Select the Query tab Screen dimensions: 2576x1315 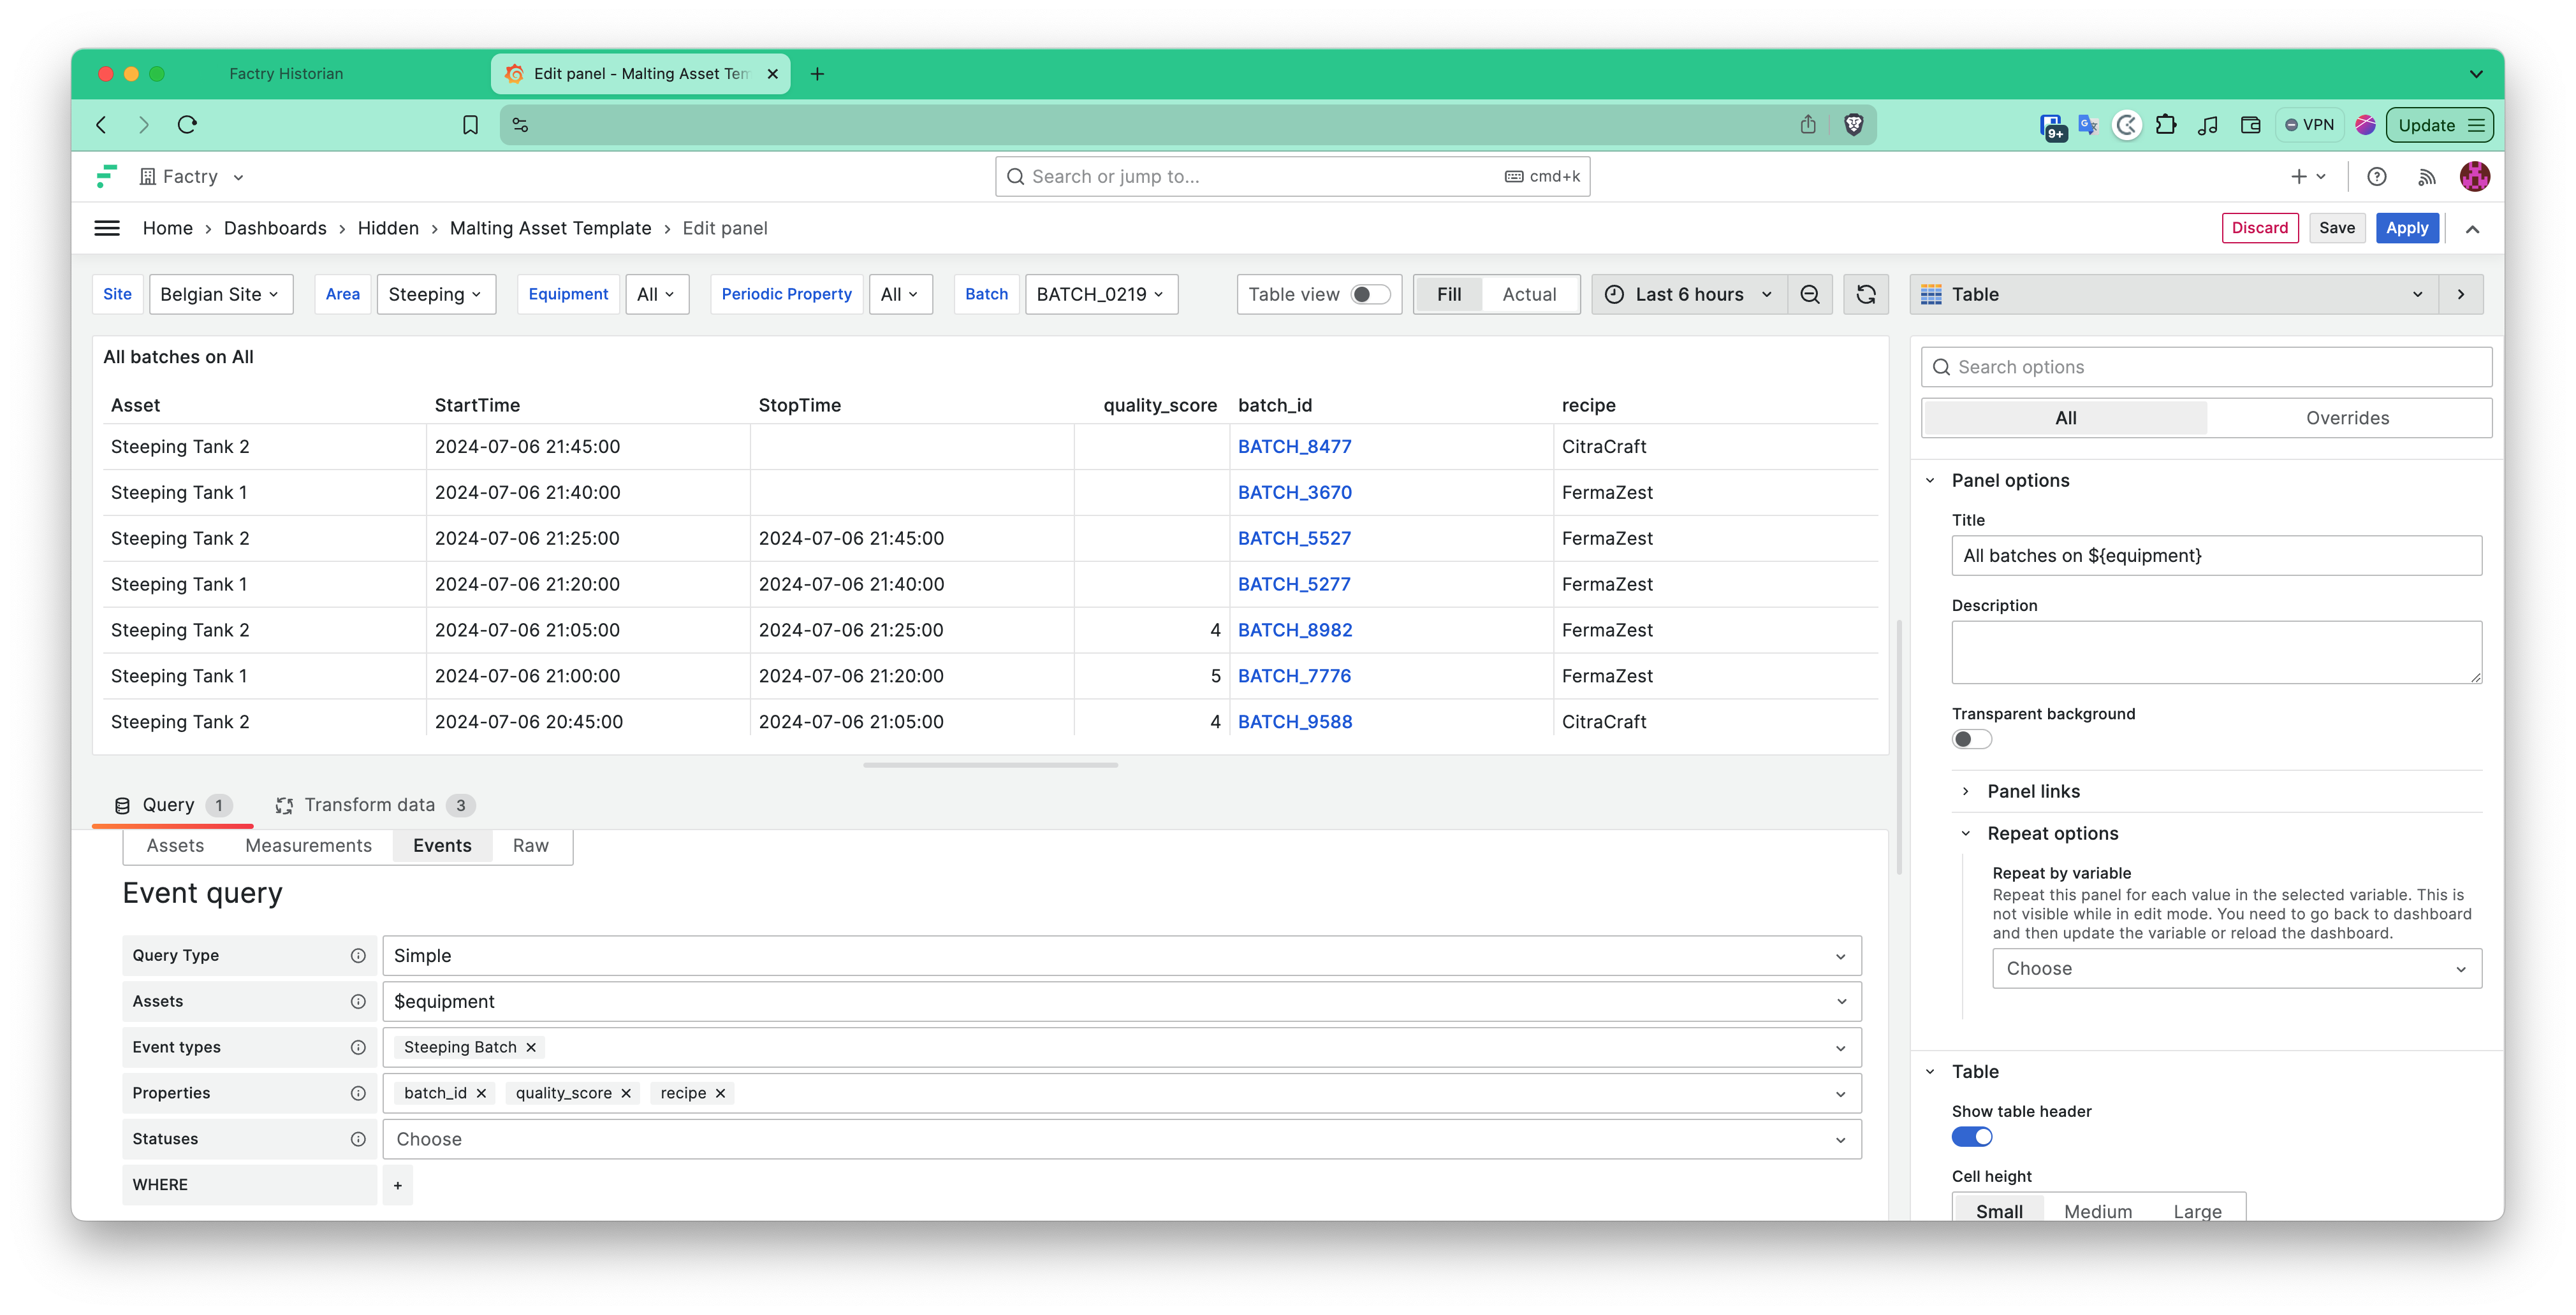[x=173, y=805]
